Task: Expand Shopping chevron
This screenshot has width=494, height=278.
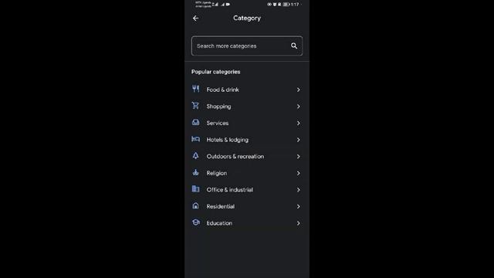Action: pos(298,107)
